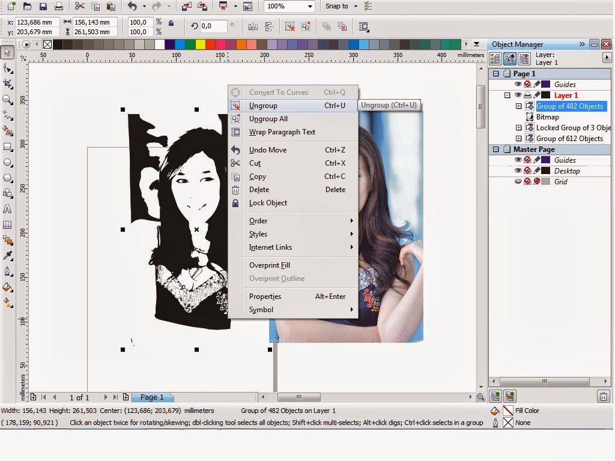Open the Order submenu
The height and width of the screenshot is (461, 615).
pos(258,221)
